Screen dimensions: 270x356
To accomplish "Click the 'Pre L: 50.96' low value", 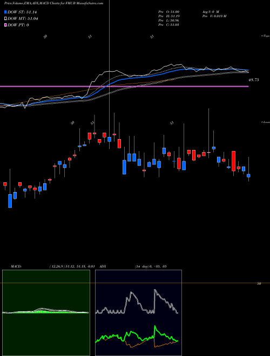I will pos(169,20).
